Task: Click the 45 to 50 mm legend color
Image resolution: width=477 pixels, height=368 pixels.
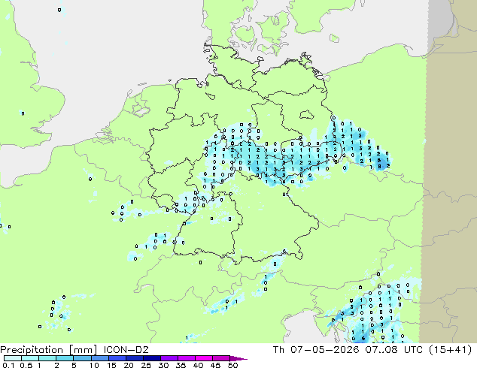Action: (x=221, y=358)
